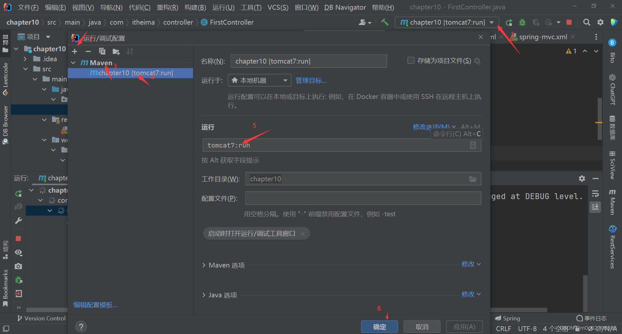Image resolution: width=622 pixels, height=334 pixels.
Task: Expand the Maven 选项 section
Action: click(x=204, y=265)
